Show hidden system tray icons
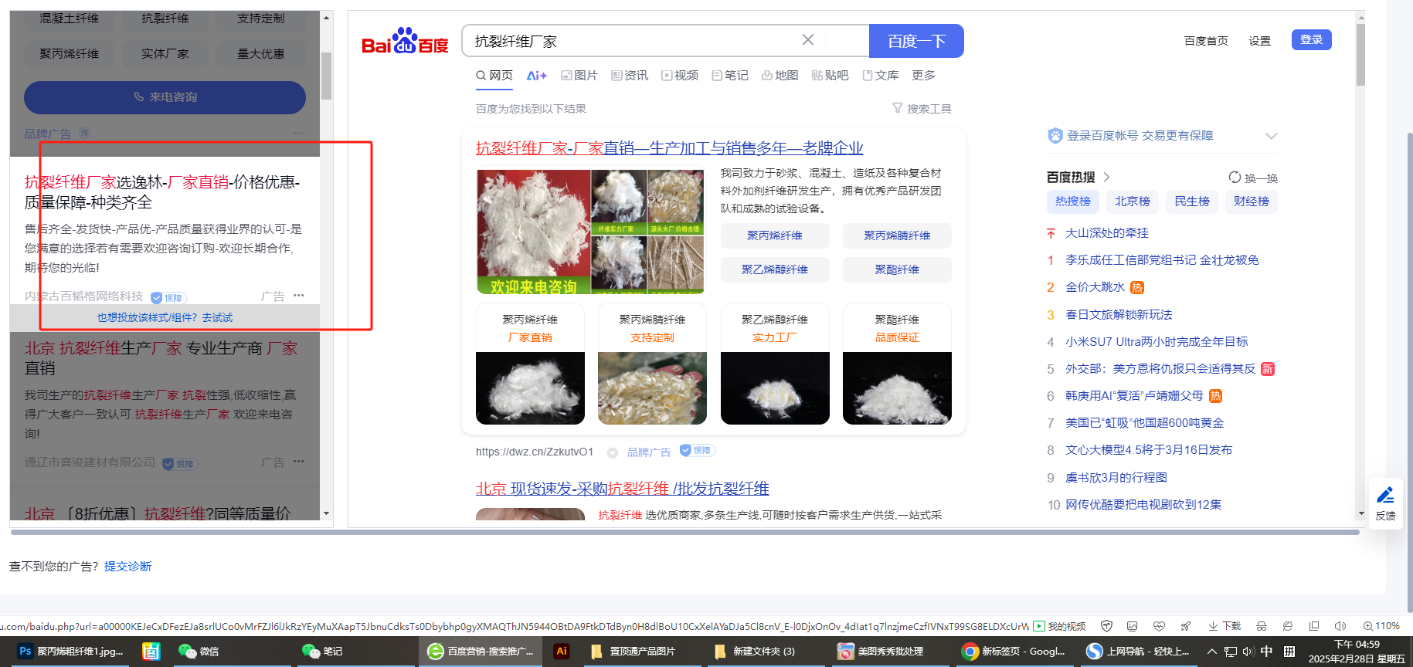 click(x=1212, y=652)
